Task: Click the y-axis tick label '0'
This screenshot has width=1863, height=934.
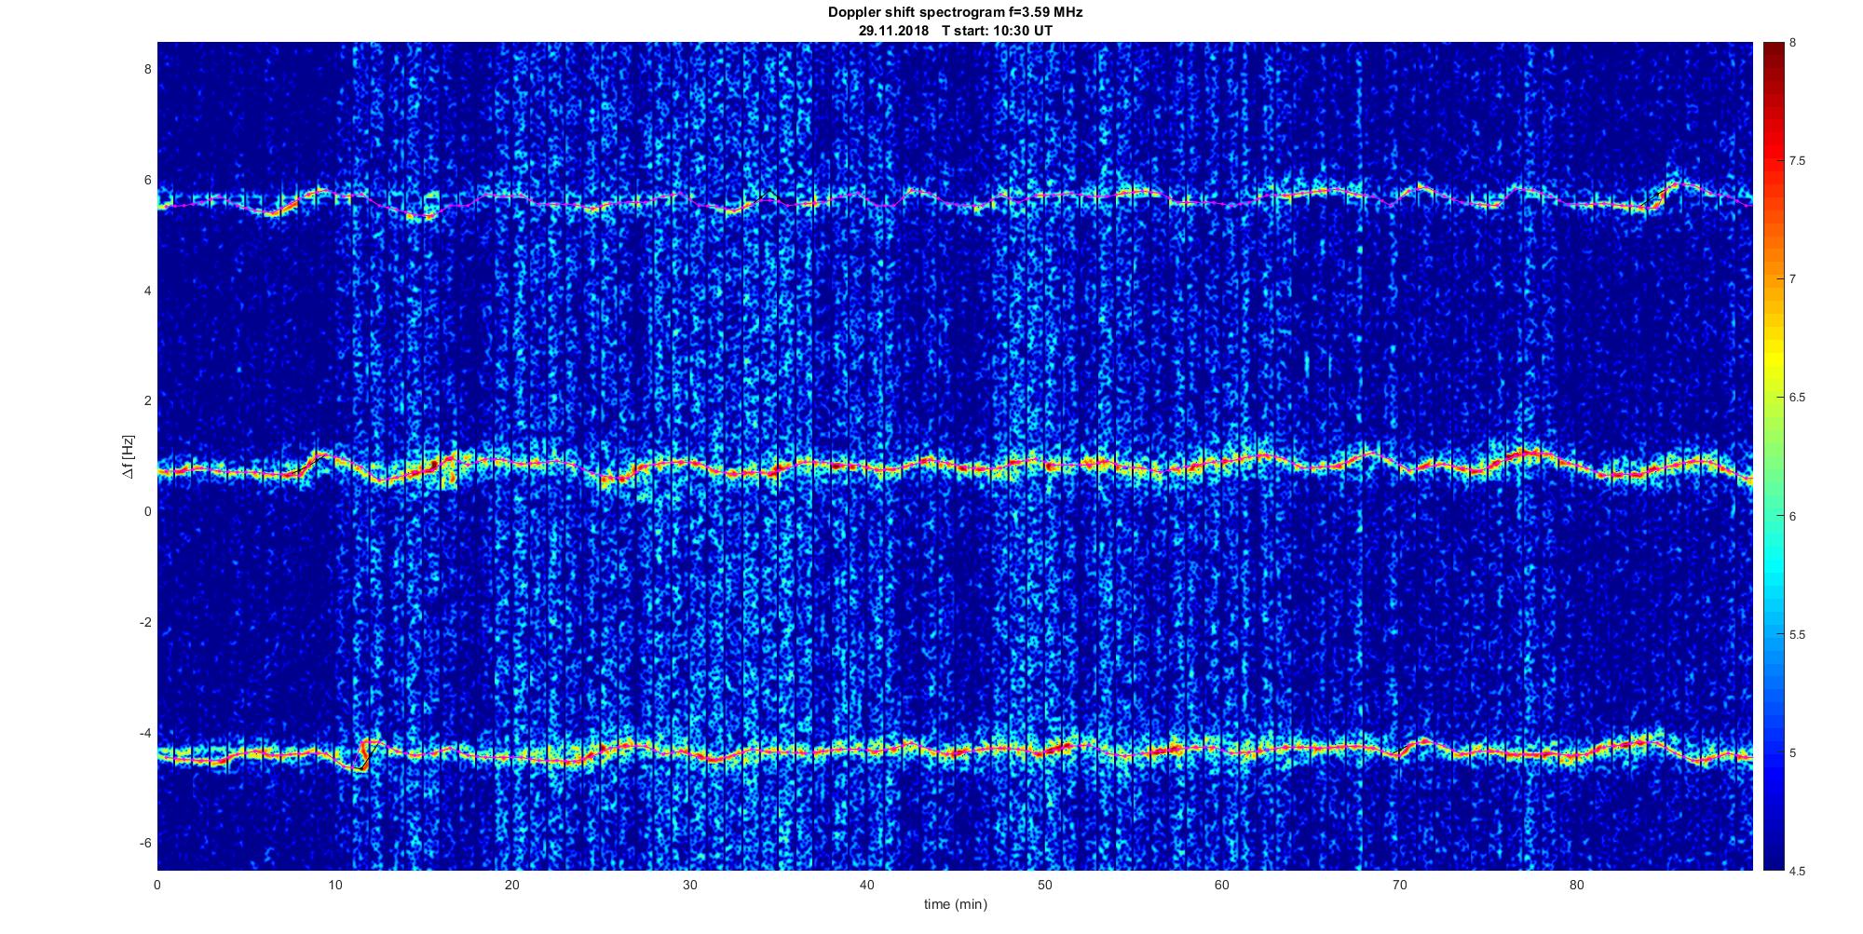Action: tap(147, 511)
